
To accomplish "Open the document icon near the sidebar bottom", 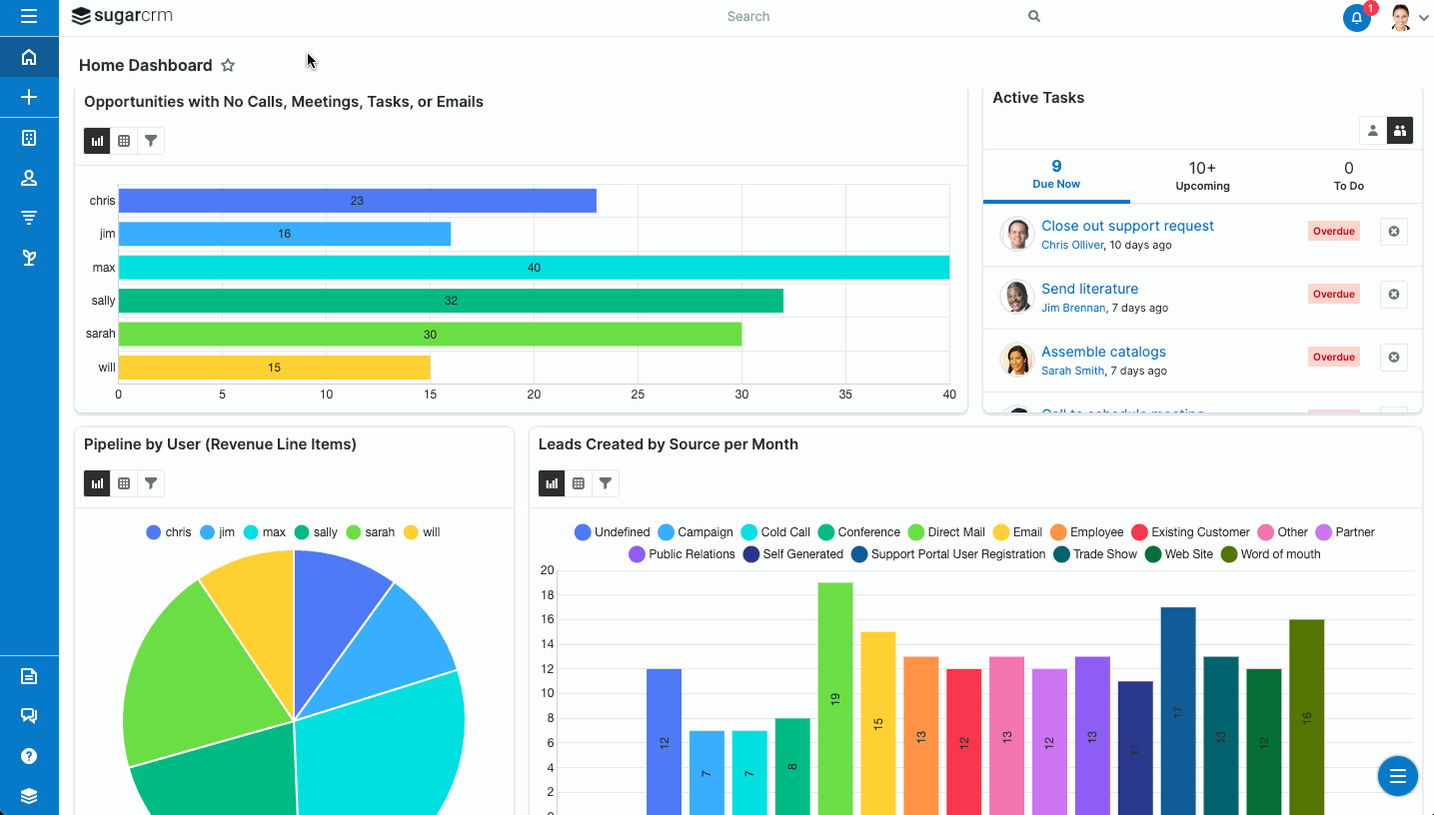I will (x=29, y=676).
